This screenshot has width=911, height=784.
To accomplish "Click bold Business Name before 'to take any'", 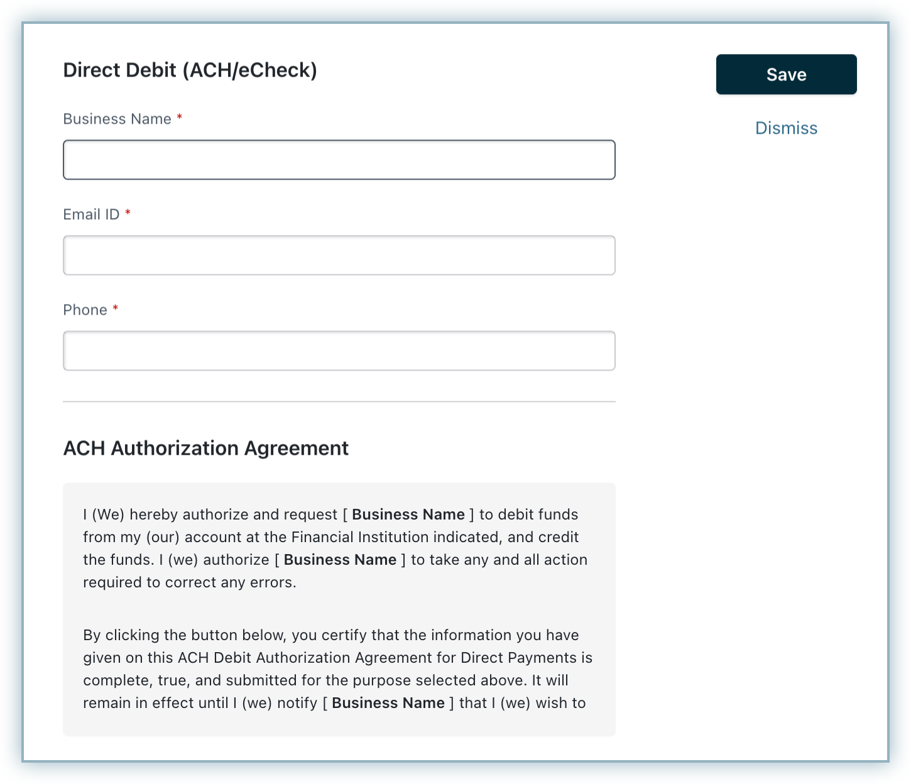I will 340,560.
